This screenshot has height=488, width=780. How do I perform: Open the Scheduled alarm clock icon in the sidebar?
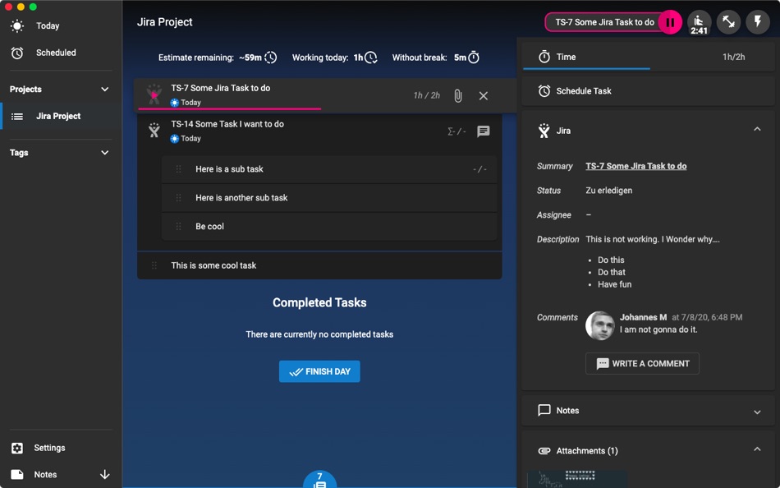[17, 53]
